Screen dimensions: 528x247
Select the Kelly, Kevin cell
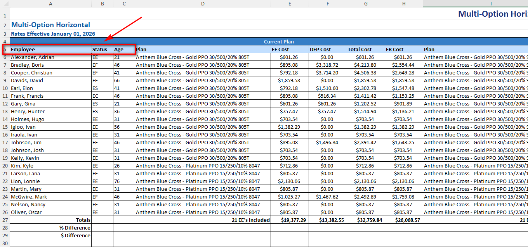pos(50,158)
